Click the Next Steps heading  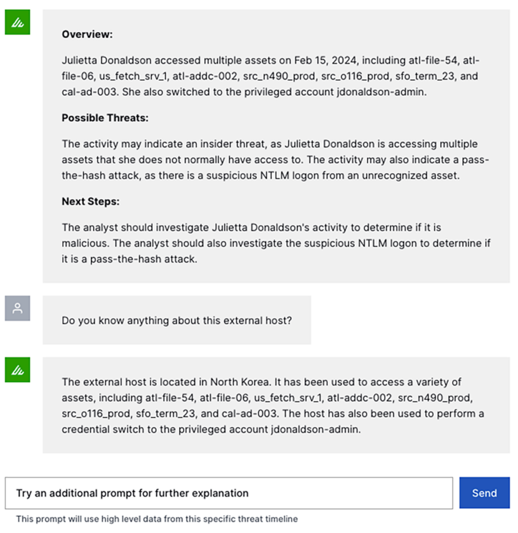90,201
